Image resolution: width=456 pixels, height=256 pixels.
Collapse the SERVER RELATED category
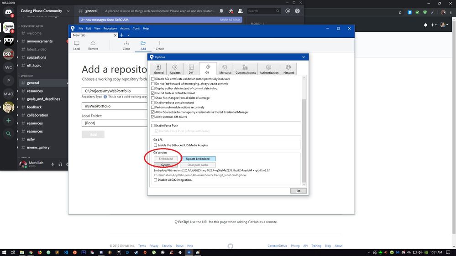(31, 26)
